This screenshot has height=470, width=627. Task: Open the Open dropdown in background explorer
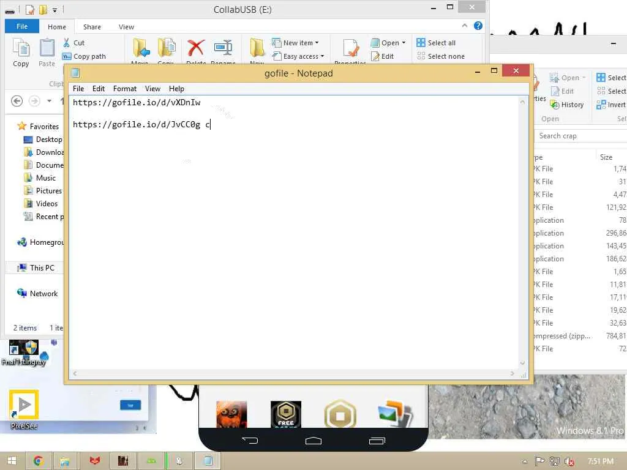click(x=568, y=78)
